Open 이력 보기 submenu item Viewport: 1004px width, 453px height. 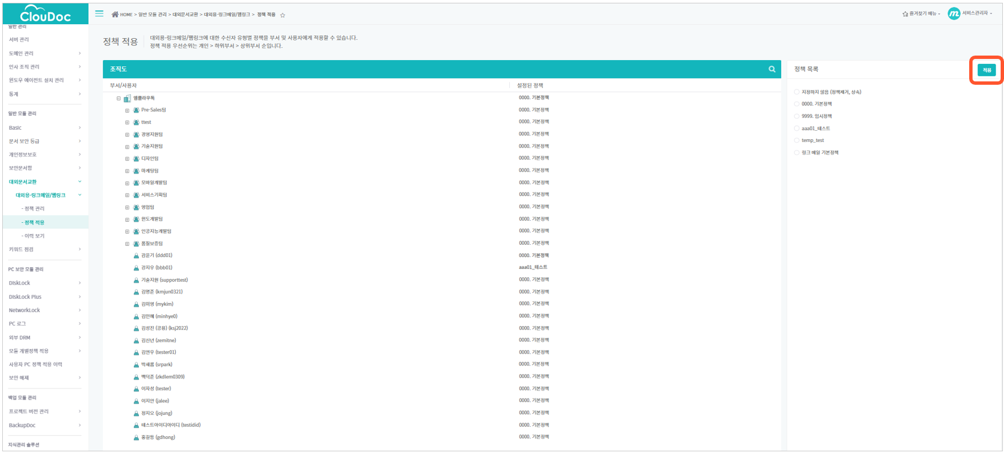pyautogui.click(x=33, y=236)
